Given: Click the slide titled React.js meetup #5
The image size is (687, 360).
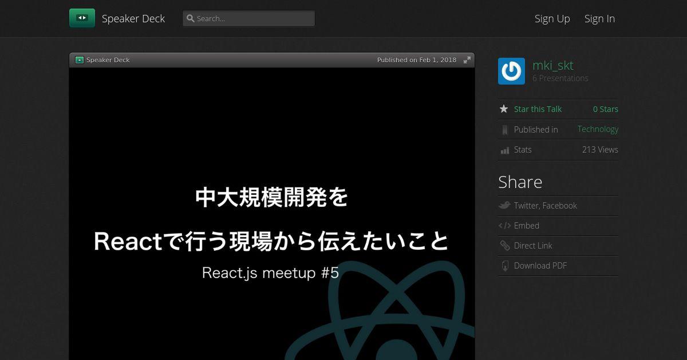Looking at the screenshot, I should 272,214.
